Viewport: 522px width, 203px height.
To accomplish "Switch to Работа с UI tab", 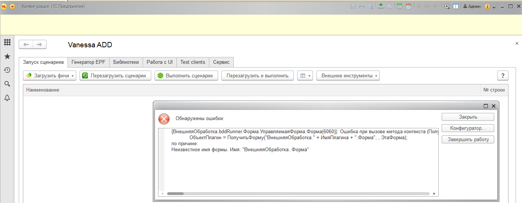I will coord(159,62).
